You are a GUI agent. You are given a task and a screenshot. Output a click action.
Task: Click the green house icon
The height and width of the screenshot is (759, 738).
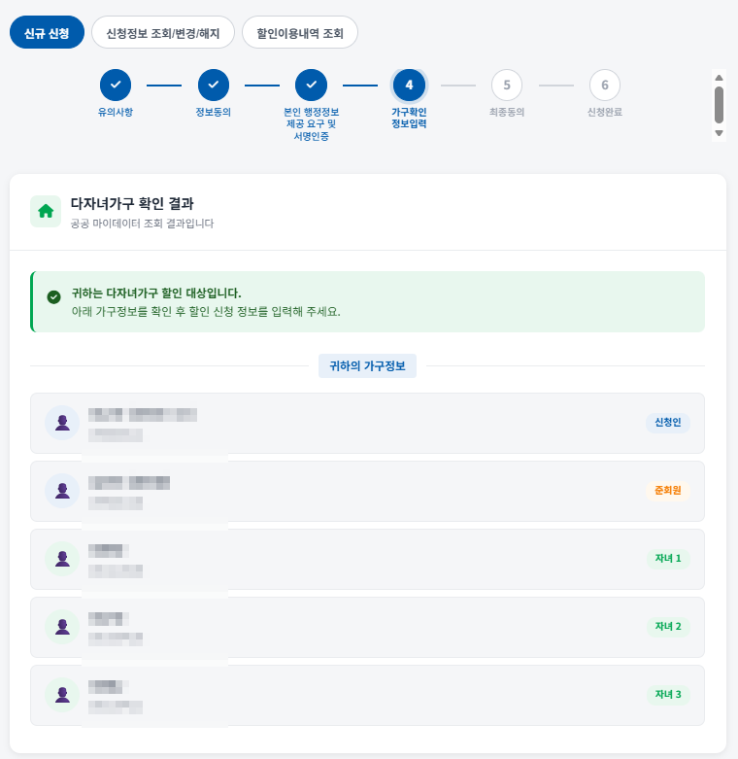click(x=46, y=211)
